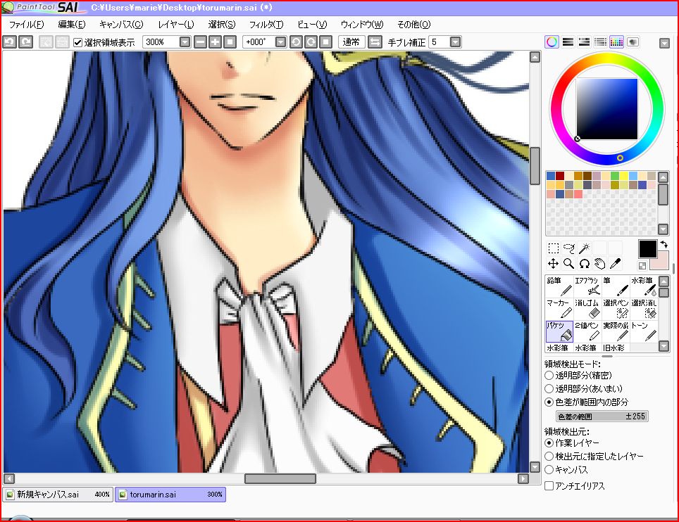Select the eyedropper tool

615,263
